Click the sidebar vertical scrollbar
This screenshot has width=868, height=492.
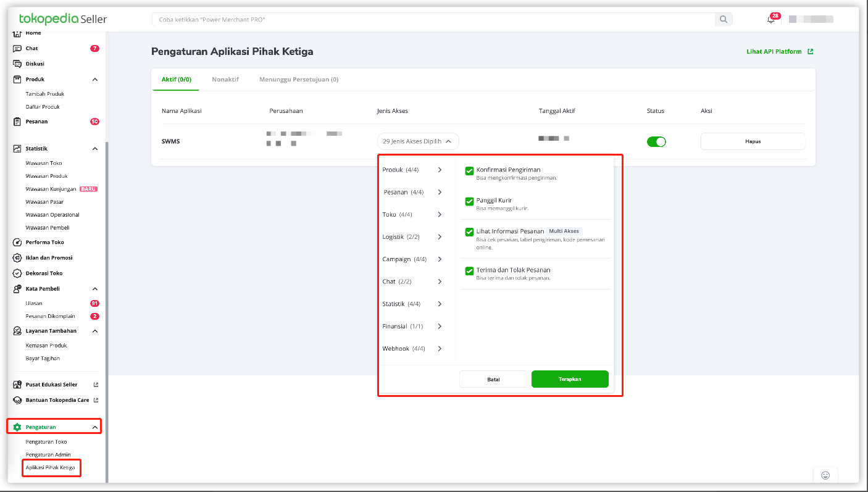coord(107,312)
